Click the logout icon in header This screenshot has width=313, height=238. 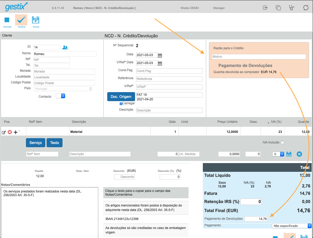coord(265,8)
